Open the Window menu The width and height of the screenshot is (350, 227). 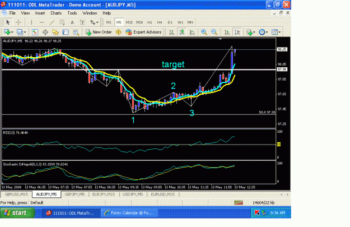coord(90,13)
